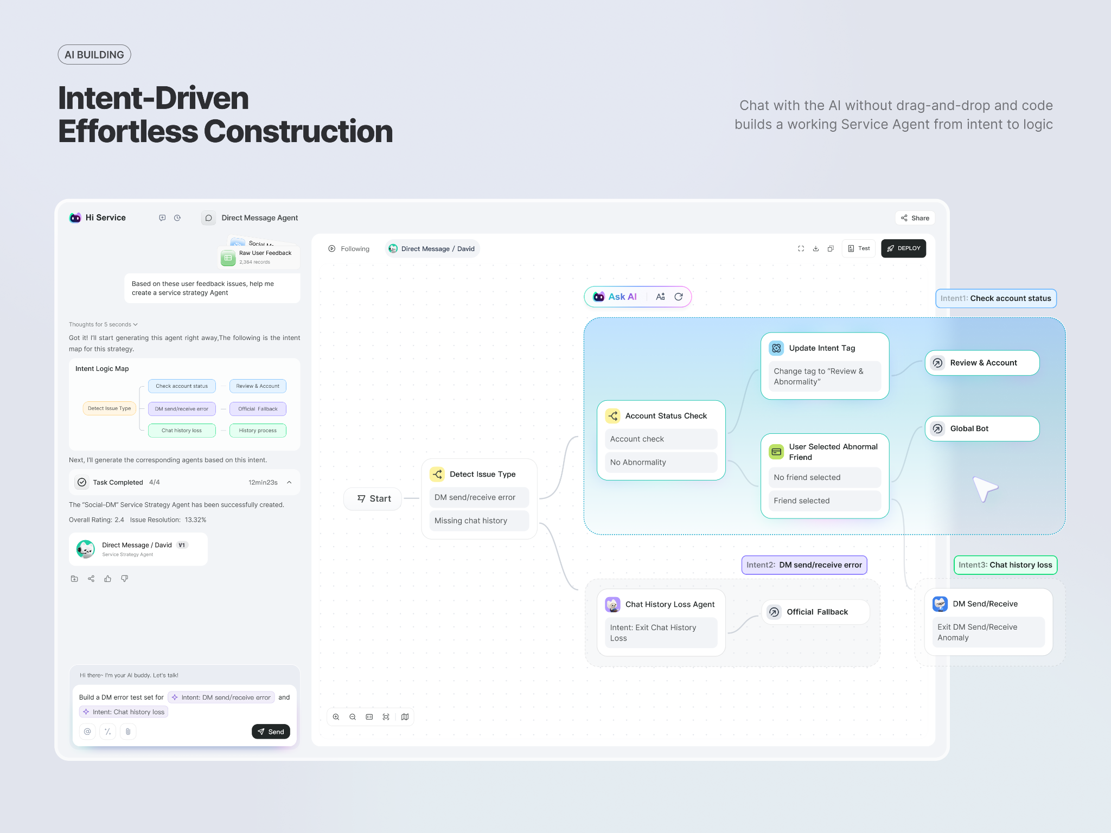The height and width of the screenshot is (833, 1111).
Task: Click the refresh icon in the Ask AI bar
Action: coord(679,297)
